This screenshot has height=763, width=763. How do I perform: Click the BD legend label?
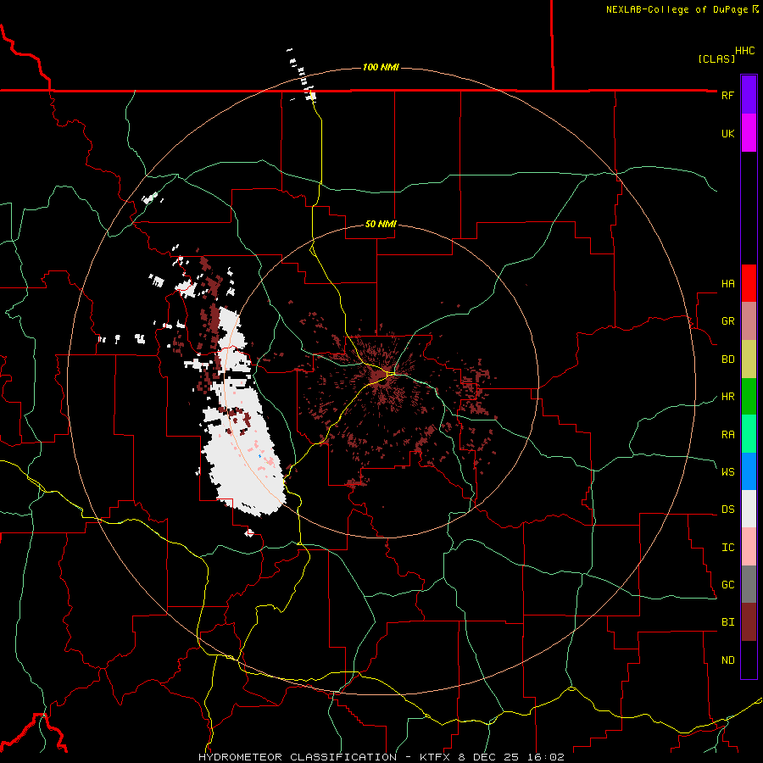pyautogui.click(x=727, y=359)
